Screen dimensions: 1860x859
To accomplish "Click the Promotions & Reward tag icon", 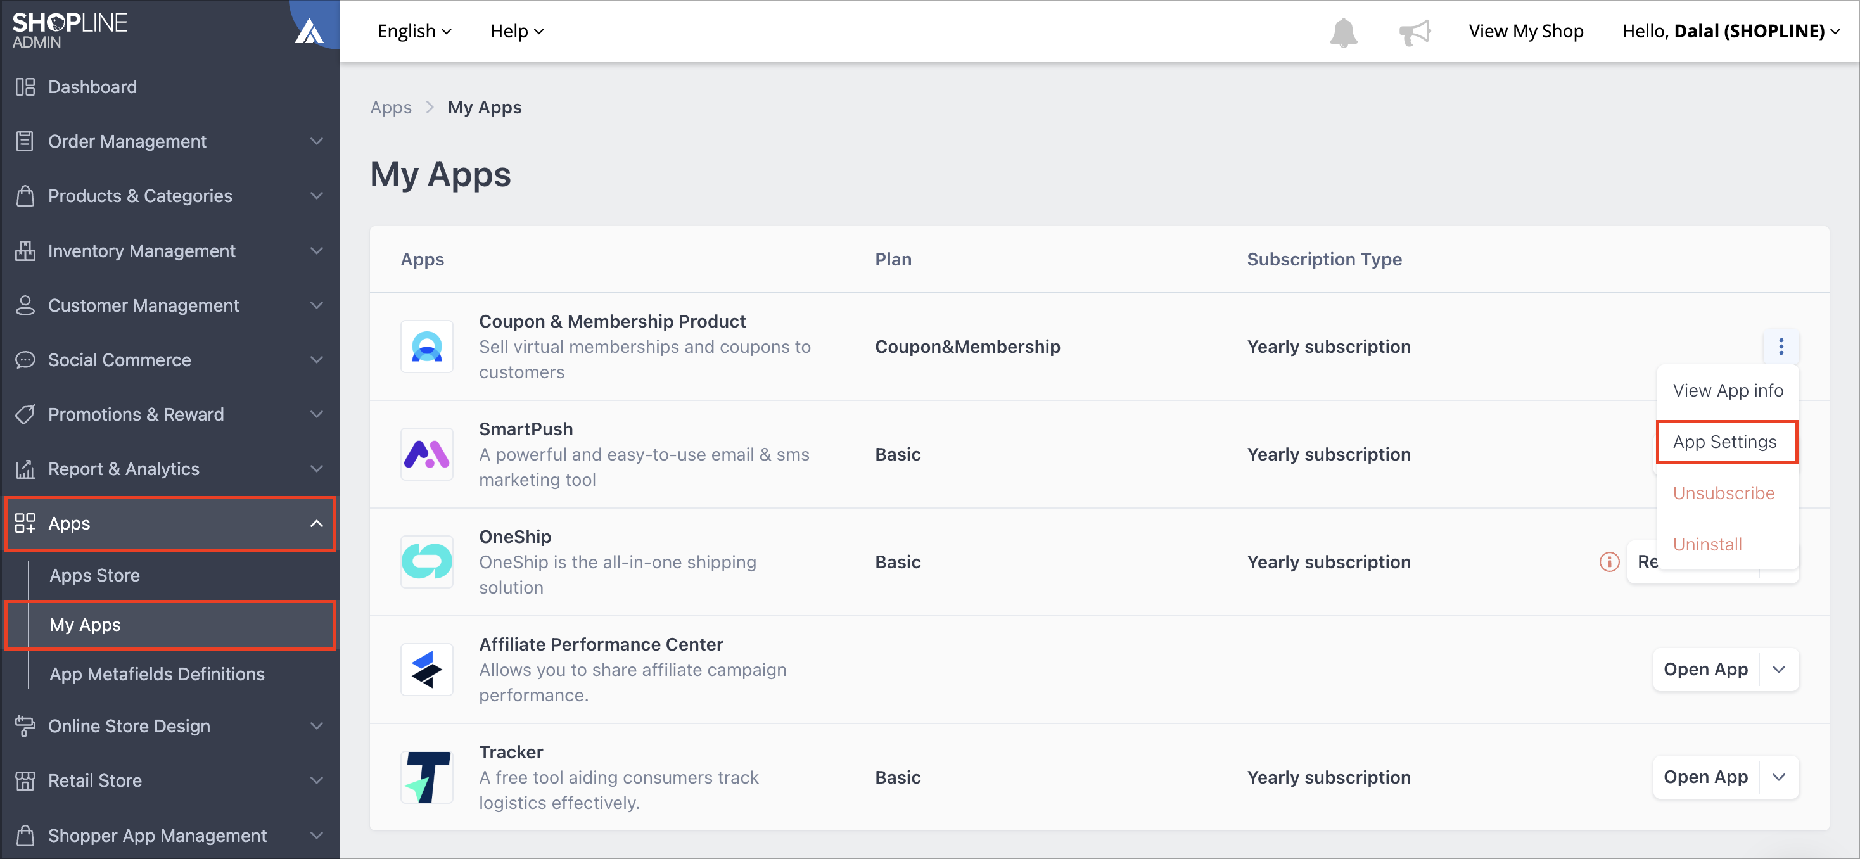I will pyautogui.click(x=25, y=414).
